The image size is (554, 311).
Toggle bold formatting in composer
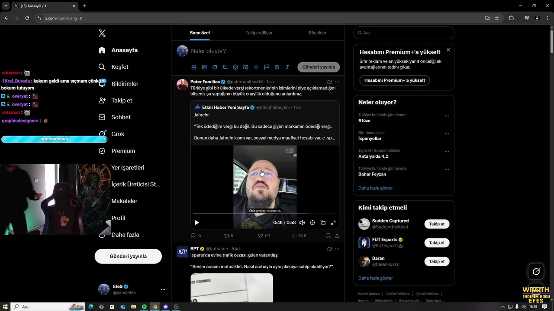click(x=277, y=67)
